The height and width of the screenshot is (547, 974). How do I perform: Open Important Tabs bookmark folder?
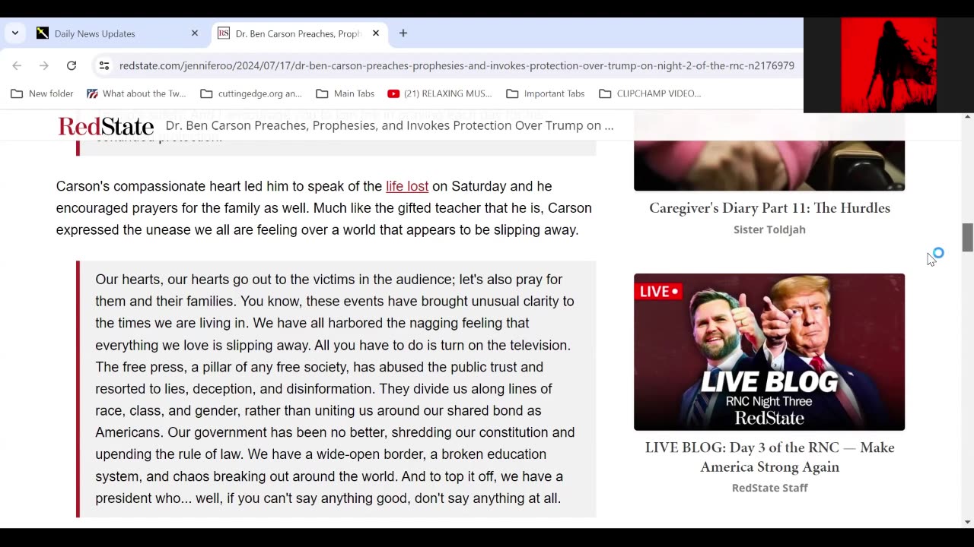(546, 93)
